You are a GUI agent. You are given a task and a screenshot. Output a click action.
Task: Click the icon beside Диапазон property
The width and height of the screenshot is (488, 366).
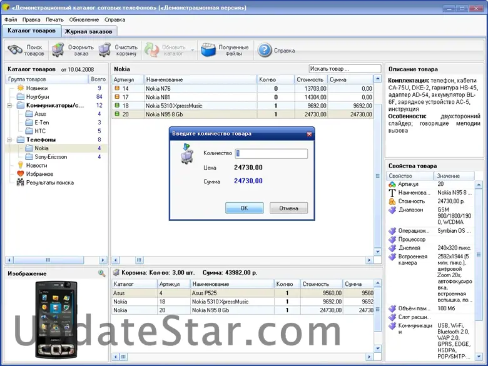[392, 210]
